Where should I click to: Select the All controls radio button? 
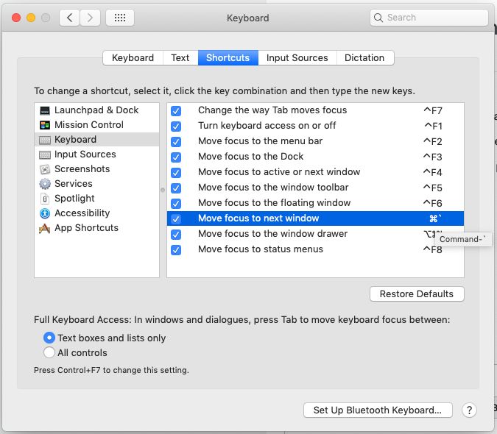49,352
